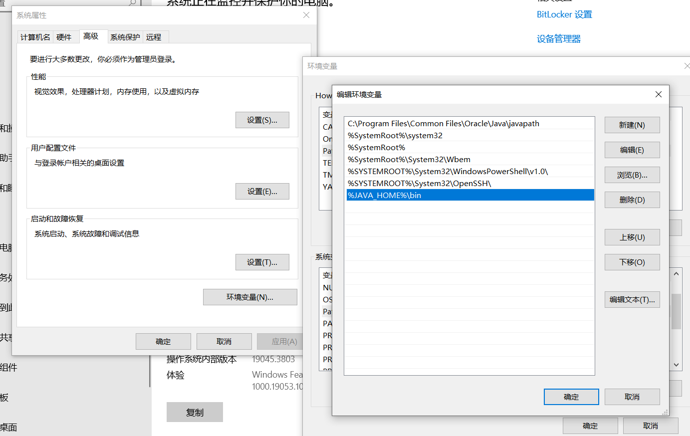
Task: Move entry up with 上移(U)
Action: pos(632,237)
